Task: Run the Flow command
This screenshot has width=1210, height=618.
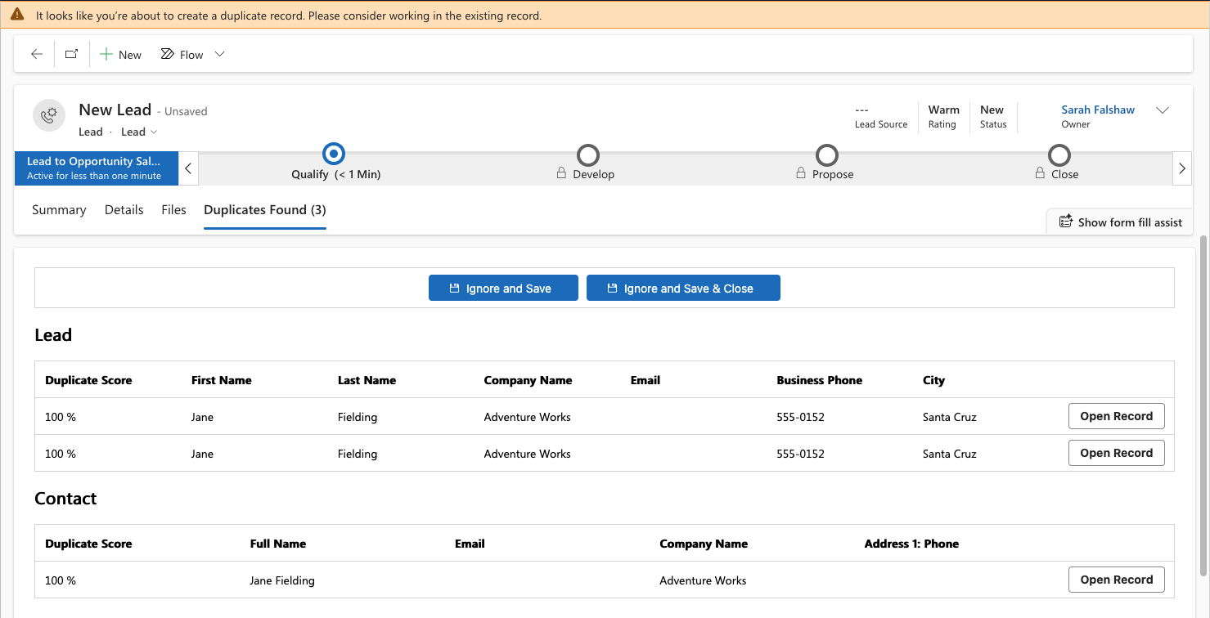Action: click(182, 55)
